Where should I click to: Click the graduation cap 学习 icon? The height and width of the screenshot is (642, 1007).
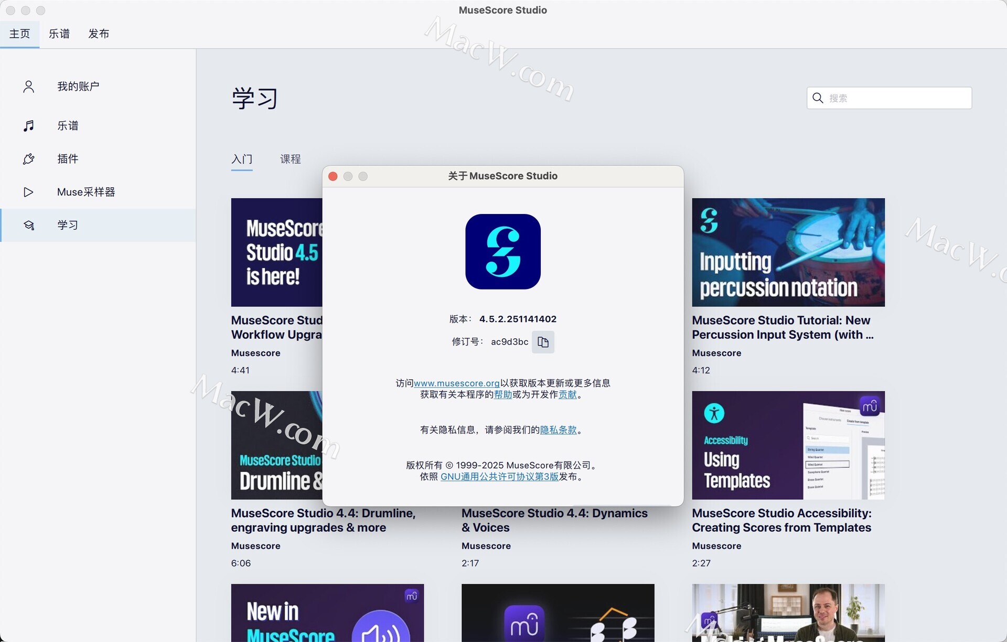29,226
